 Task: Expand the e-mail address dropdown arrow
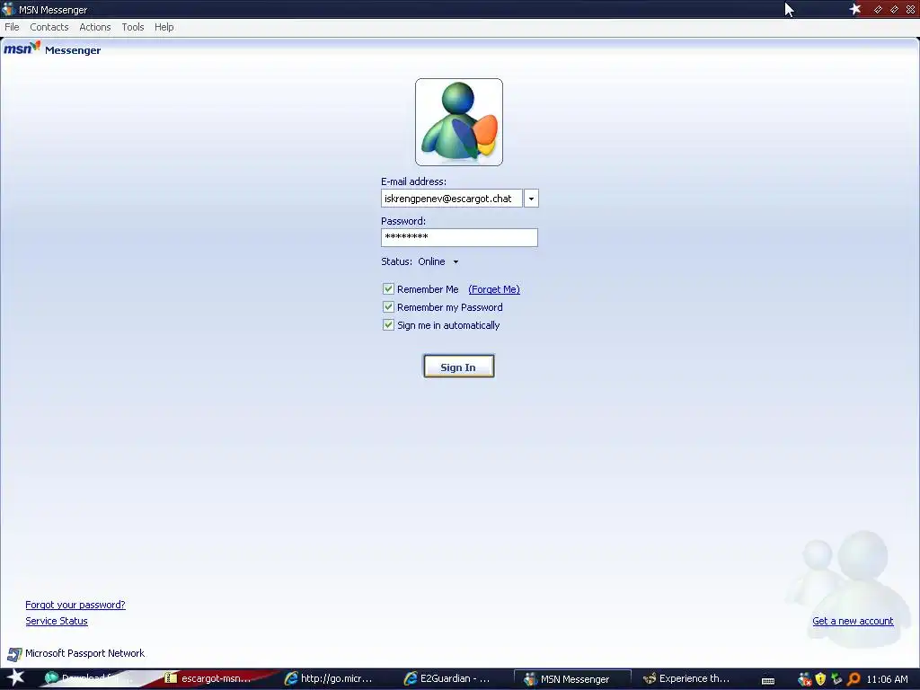coord(531,199)
